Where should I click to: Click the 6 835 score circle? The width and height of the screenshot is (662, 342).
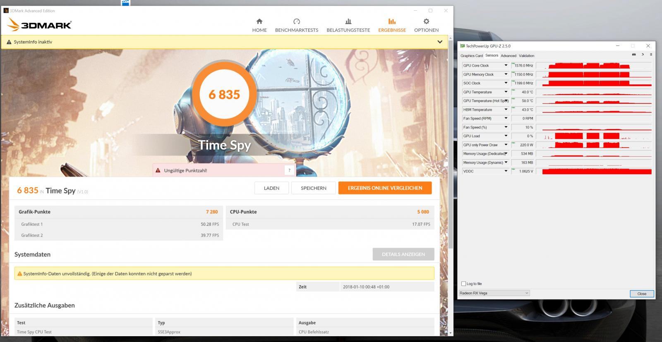coord(224,94)
